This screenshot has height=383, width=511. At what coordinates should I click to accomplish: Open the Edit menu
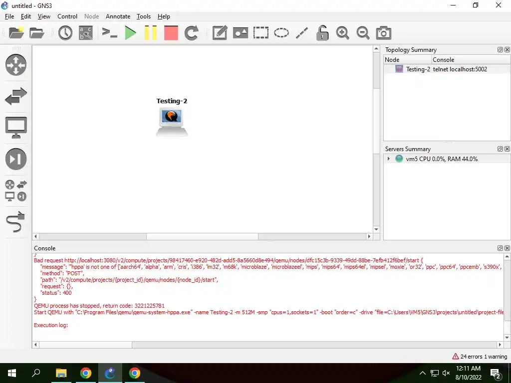26,16
